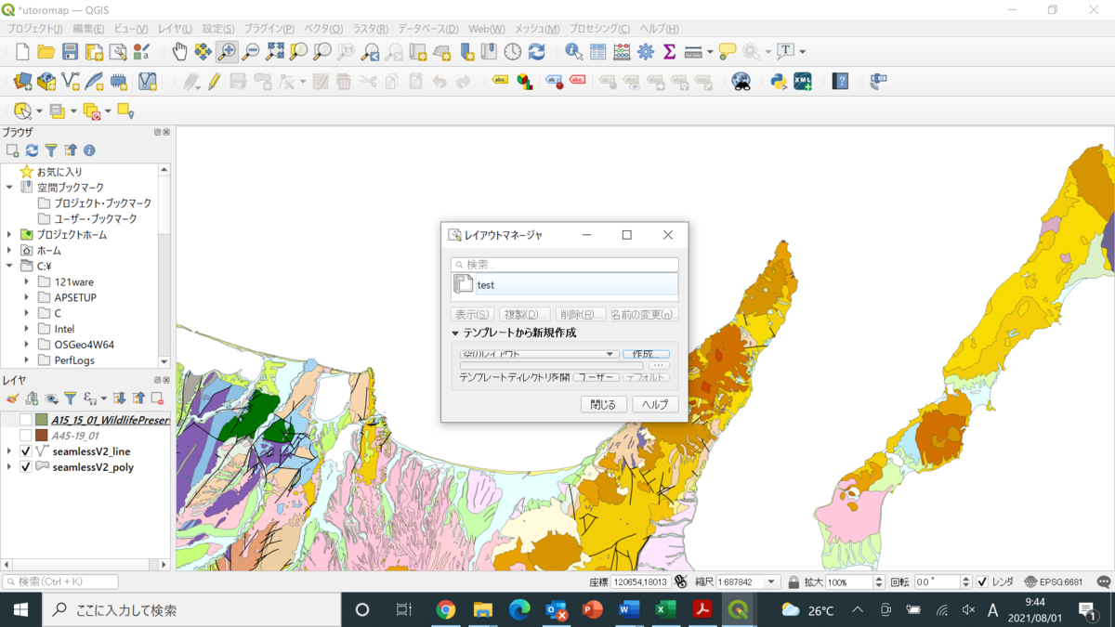
Task: Open the text annotation dropdown arrow
Action: pos(803,52)
